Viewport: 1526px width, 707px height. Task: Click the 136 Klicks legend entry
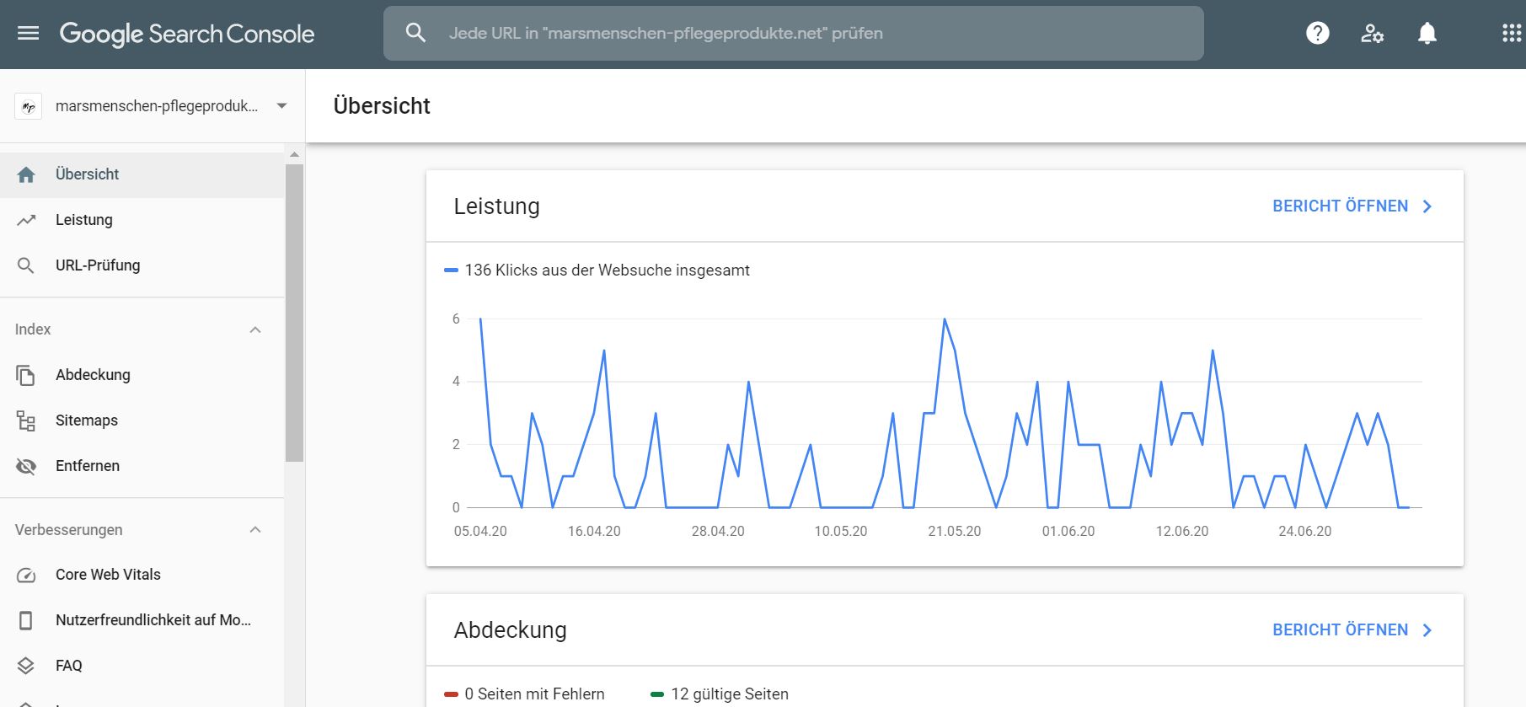(x=597, y=270)
